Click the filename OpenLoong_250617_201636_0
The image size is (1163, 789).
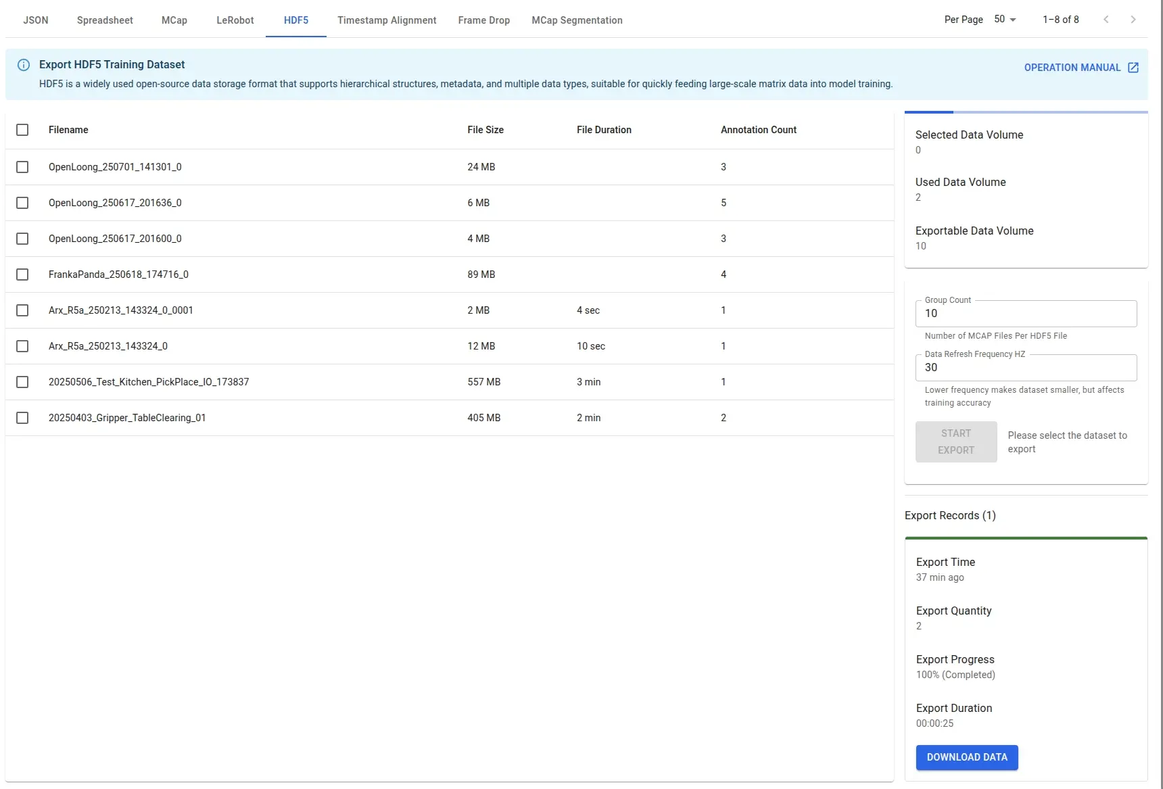coord(115,203)
